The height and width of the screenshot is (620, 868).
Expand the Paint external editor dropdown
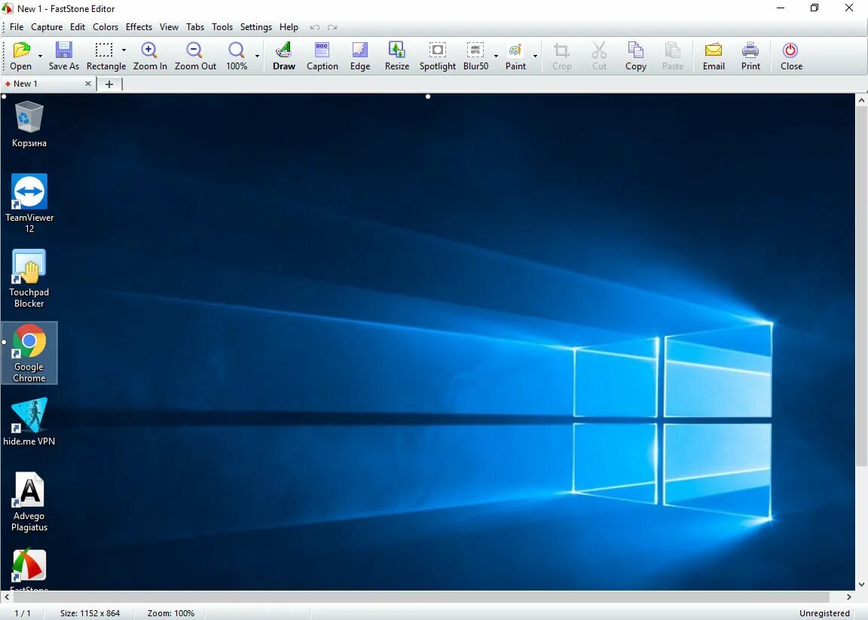click(x=535, y=56)
